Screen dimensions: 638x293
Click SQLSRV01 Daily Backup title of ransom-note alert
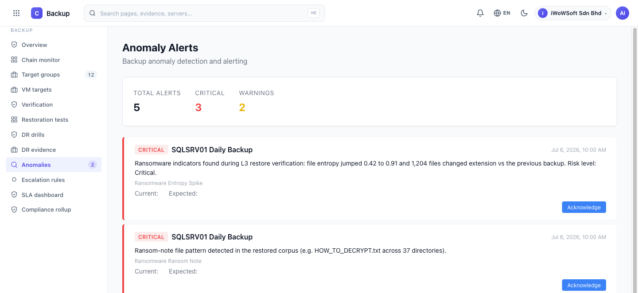(x=212, y=237)
